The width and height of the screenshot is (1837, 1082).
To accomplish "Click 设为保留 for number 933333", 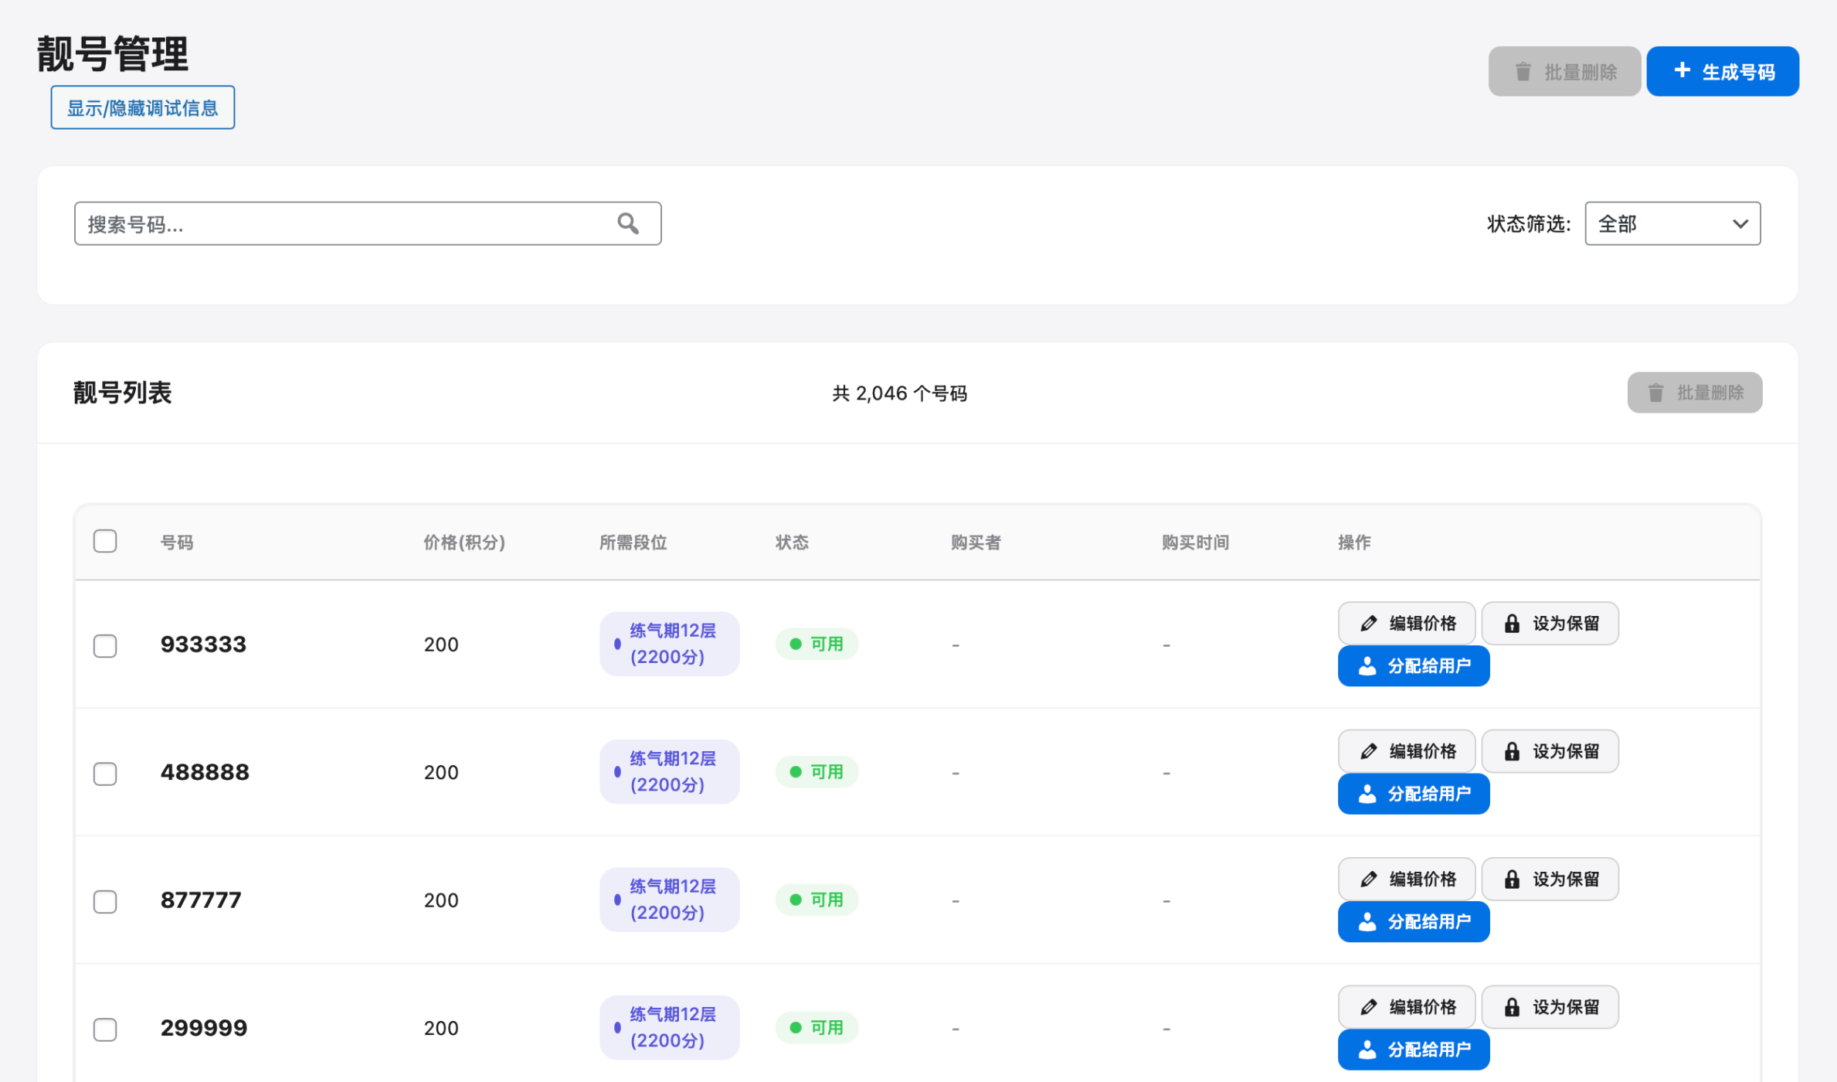I will coord(1550,624).
